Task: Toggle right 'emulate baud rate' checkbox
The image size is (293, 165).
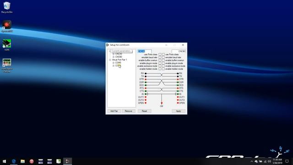Action: 163,57
